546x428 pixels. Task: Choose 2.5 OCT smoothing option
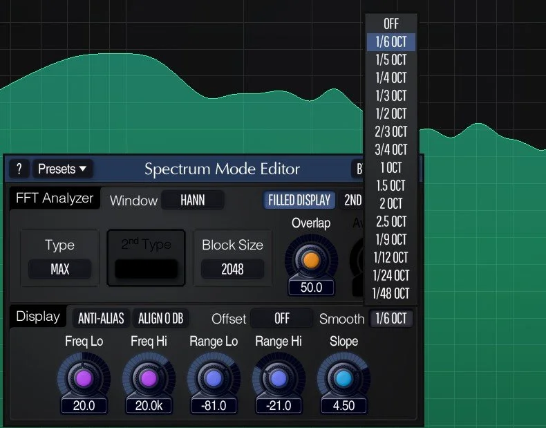click(x=391, y=221)
